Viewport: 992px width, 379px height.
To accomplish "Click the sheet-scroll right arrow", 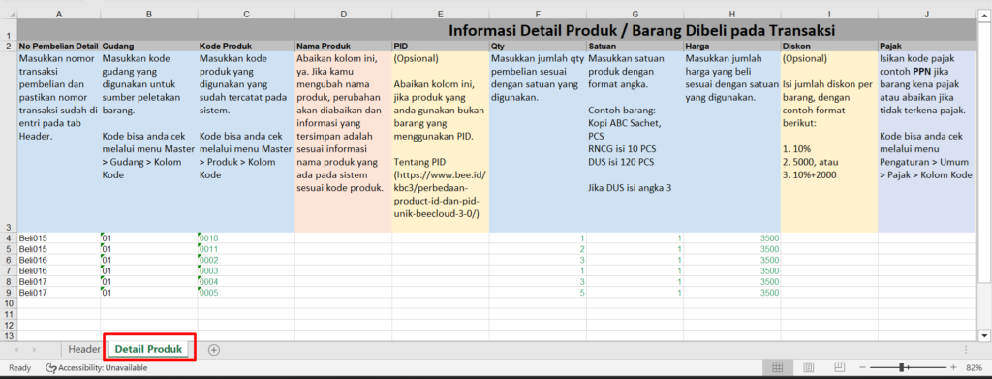I will [x=34, y=349].
